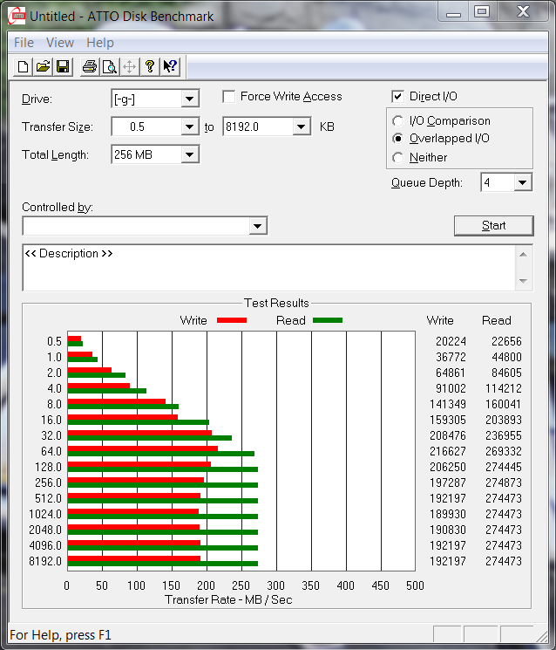The image size is (556, 650).
Task: Click inside the Description text box
Action: tap(261, 268)
